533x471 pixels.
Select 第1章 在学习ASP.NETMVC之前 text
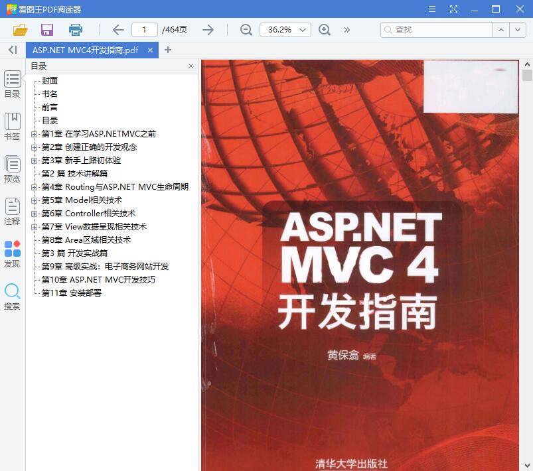point(99,134)
